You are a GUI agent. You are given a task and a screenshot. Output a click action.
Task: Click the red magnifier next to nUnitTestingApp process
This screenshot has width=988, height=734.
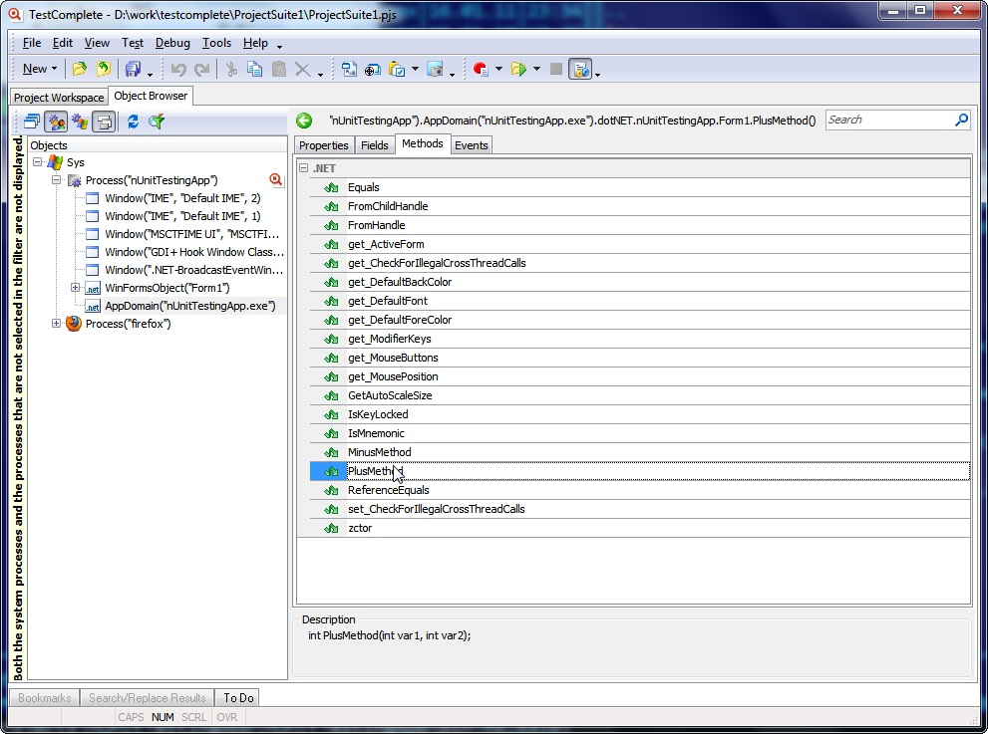tap(276, 180)
